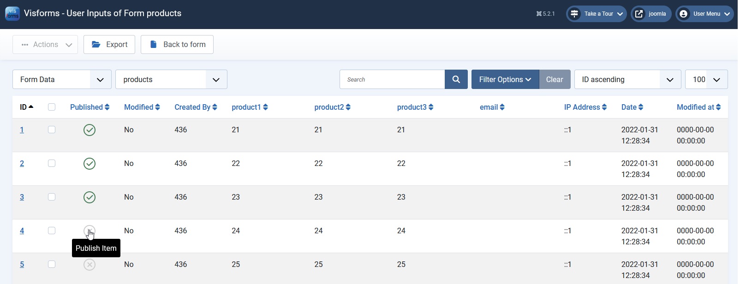Viewport: 740px width, 284px height.
Task: Click Back to form button
Action: pyautogui.click(x=177, y=45)
